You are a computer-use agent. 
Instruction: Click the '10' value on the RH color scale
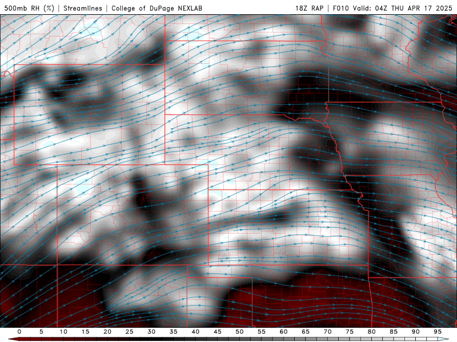[63, 332]
